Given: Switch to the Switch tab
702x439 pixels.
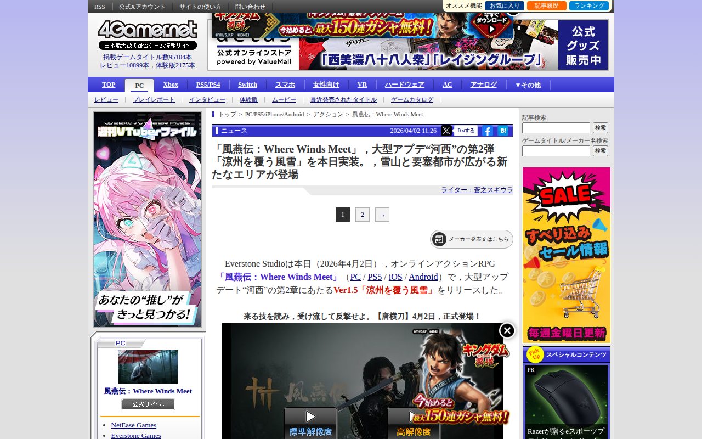Looking at the screenshot, I should [247, 85].
